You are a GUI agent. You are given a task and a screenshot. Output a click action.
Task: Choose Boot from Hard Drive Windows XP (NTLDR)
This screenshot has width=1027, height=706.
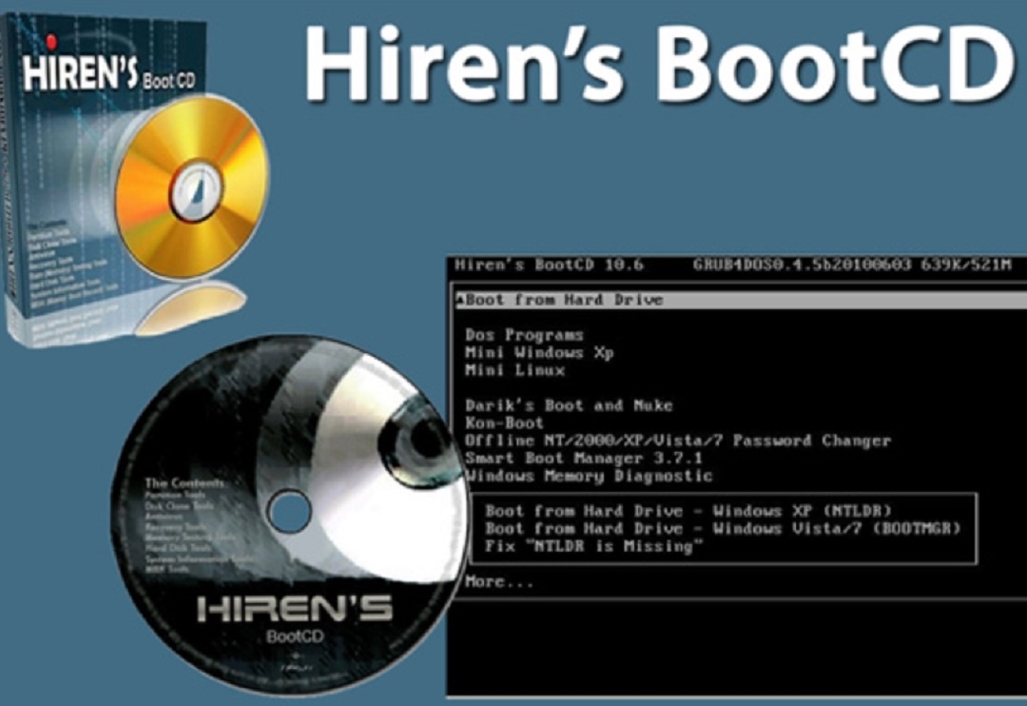[x=688, y=511]
